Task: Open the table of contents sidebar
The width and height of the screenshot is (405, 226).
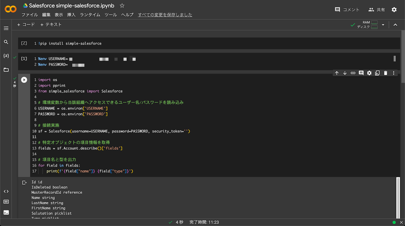Action: pos(6,28)
